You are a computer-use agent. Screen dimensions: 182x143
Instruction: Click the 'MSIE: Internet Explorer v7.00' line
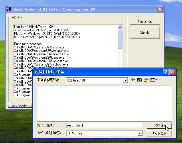47,37
